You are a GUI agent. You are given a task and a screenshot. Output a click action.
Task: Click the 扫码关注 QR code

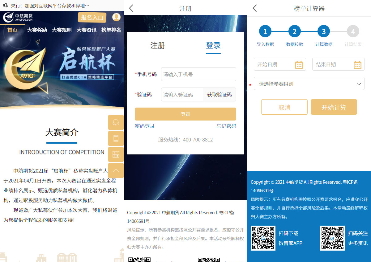tap(332, 238)
